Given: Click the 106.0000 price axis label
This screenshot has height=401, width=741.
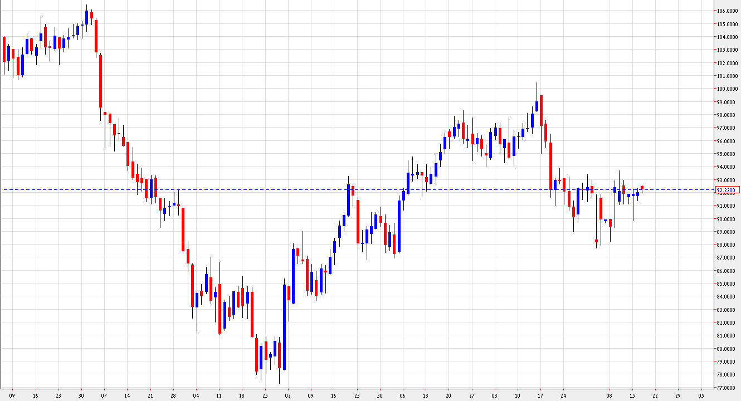Looking at the screenshot, I should (727, 11).
